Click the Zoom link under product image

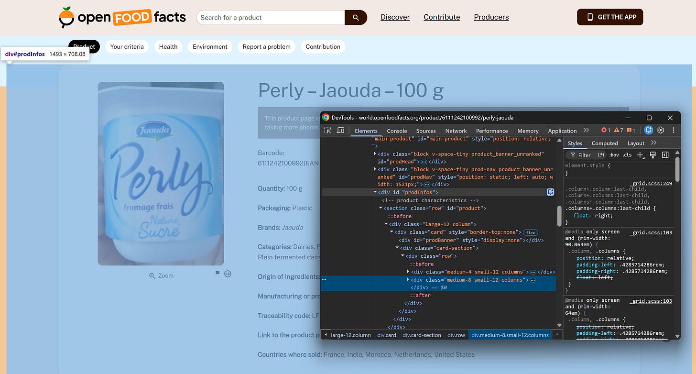click(x=162, y=275)
